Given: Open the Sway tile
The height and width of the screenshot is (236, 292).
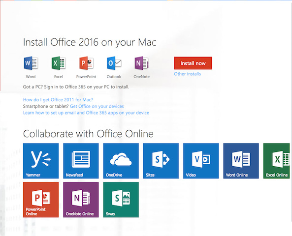Looking at the screenshot, I should 121,200.
